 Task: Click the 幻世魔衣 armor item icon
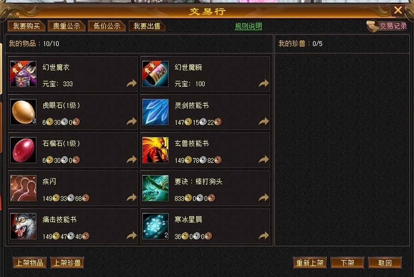point(23,74)
